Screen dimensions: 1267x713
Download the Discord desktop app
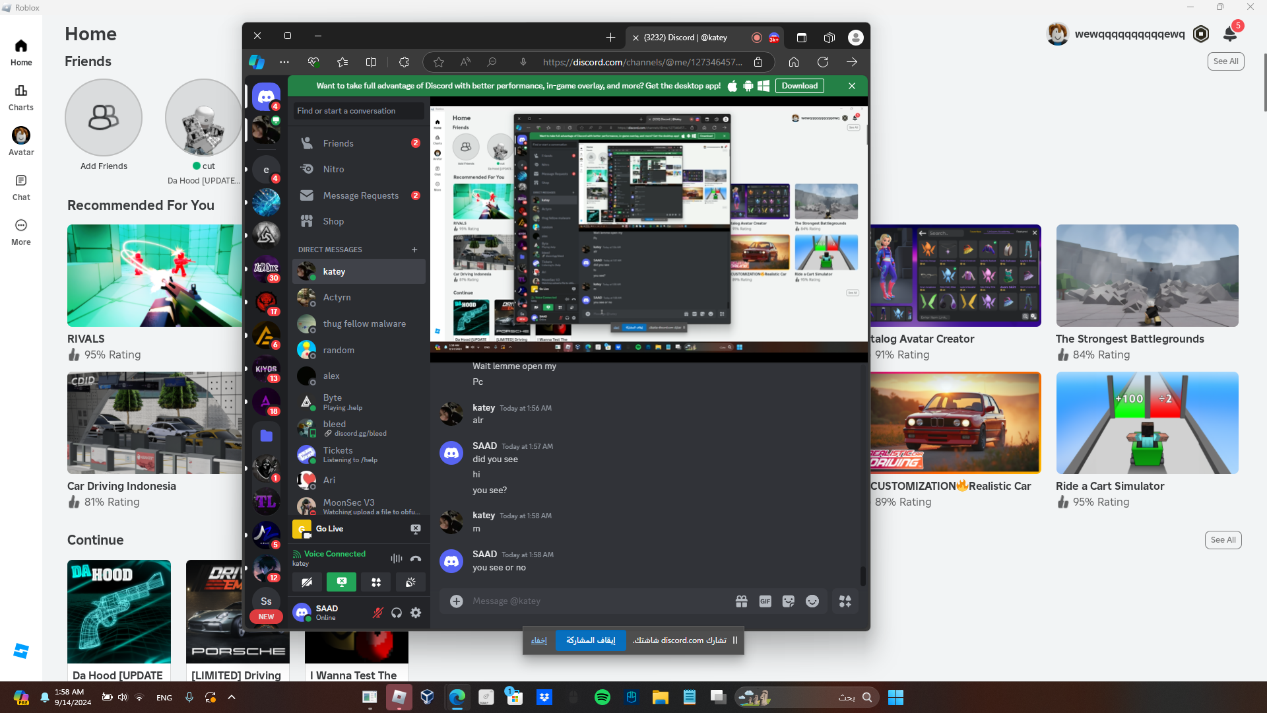coord(800,86)
